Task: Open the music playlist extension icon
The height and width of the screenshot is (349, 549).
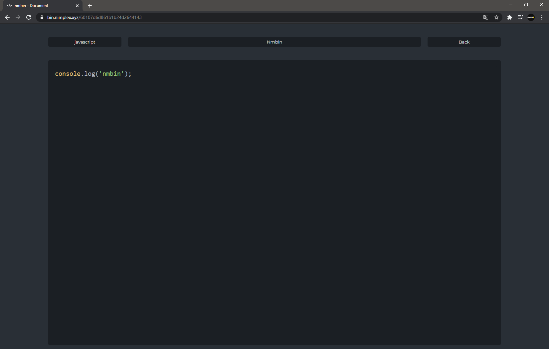Action: 520,17
